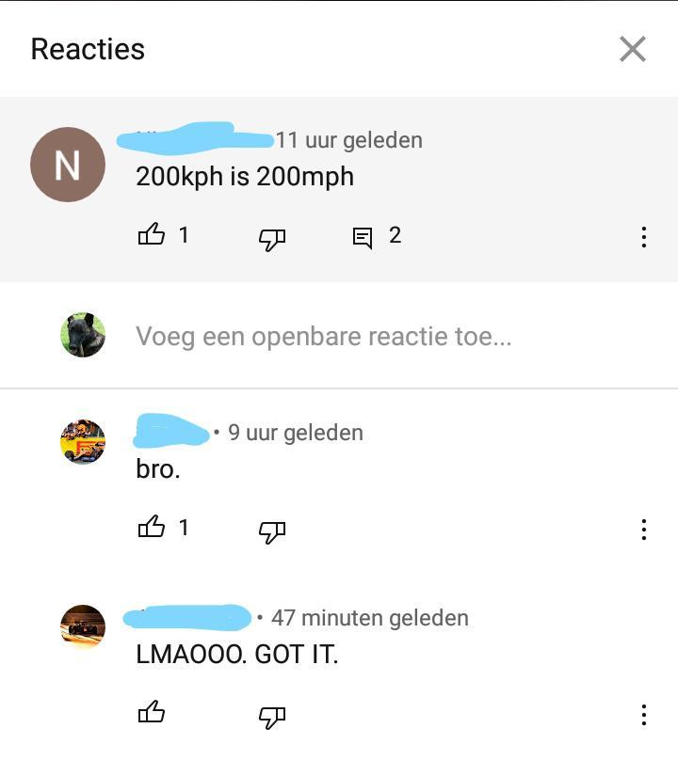This screenshot has width=678, height=760.
Task: Open three-dot menu for 'LMAOOO. GOT IT.' reply
Action: click(x=643, y=715)
